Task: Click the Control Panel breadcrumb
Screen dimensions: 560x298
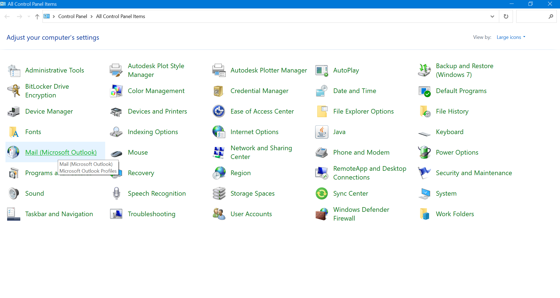Action: tap(73, 16)
